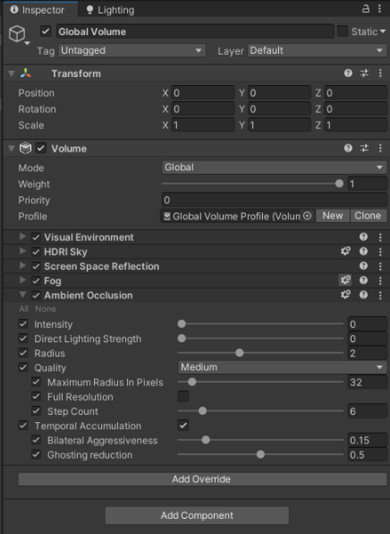Viewport: 390px width, 534px height.
Task: Enable the Static checkbox
Action: pos(343,31)
